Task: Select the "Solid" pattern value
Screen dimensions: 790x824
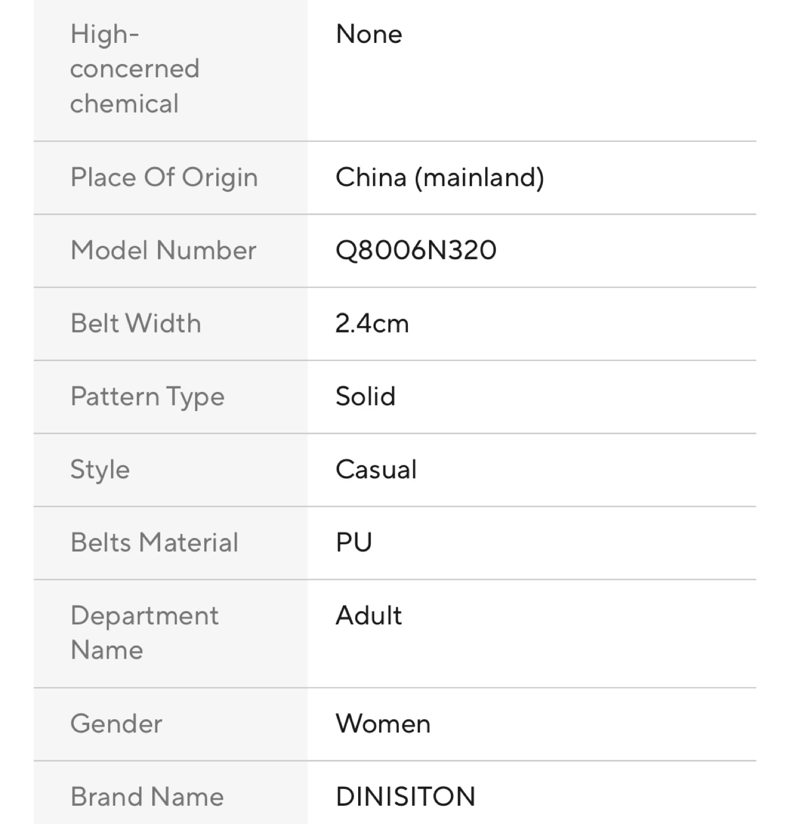Action: click(366, 397)
